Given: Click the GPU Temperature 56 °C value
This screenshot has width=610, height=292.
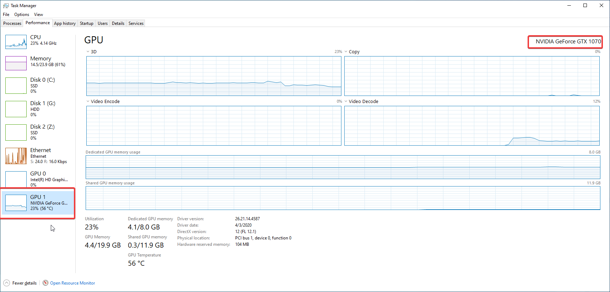Looking at the screenshot, I should point(136,263).
